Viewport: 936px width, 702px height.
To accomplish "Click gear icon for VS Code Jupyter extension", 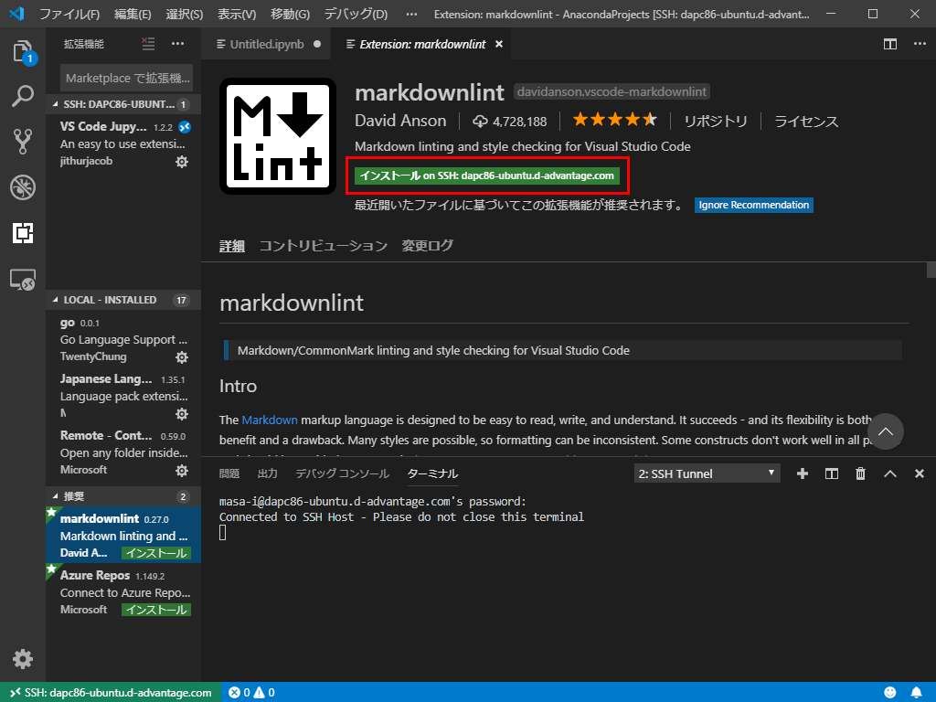I will (182, 162).
